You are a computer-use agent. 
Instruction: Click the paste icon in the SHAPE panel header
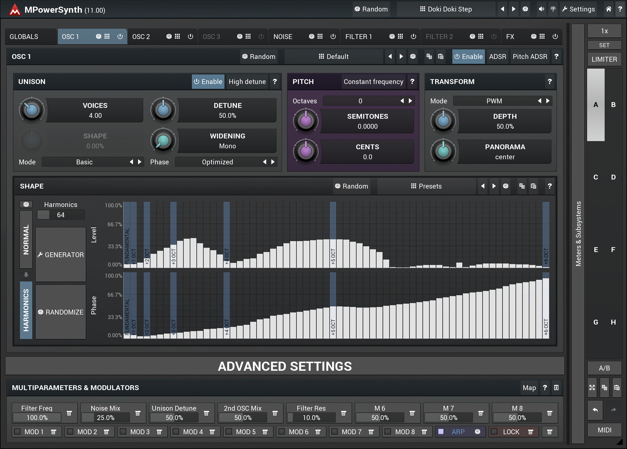click(533, 186)
